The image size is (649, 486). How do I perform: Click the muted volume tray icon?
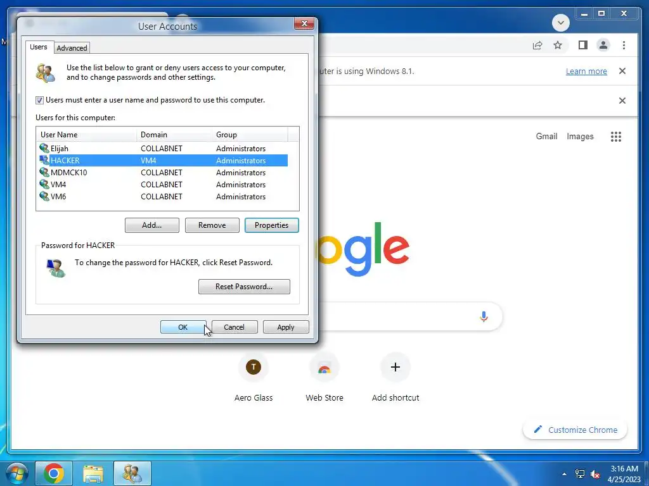595,473
